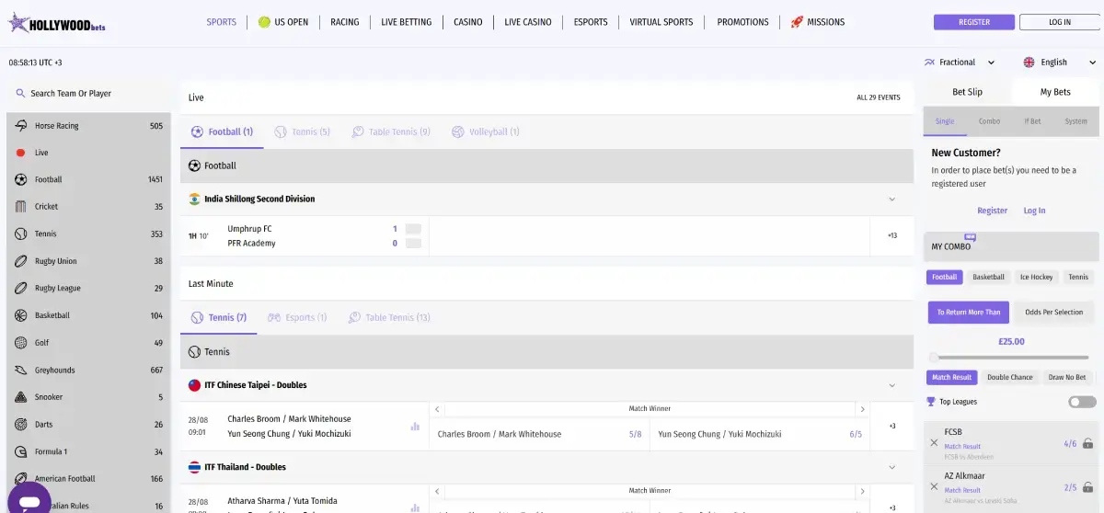Image resolution: width=1104 pixels, height=513 pixels.
Task: Click the Log In button in header
Action: (x=1059, y=22)
